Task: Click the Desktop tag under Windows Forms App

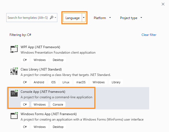Action: click(58, 127)
